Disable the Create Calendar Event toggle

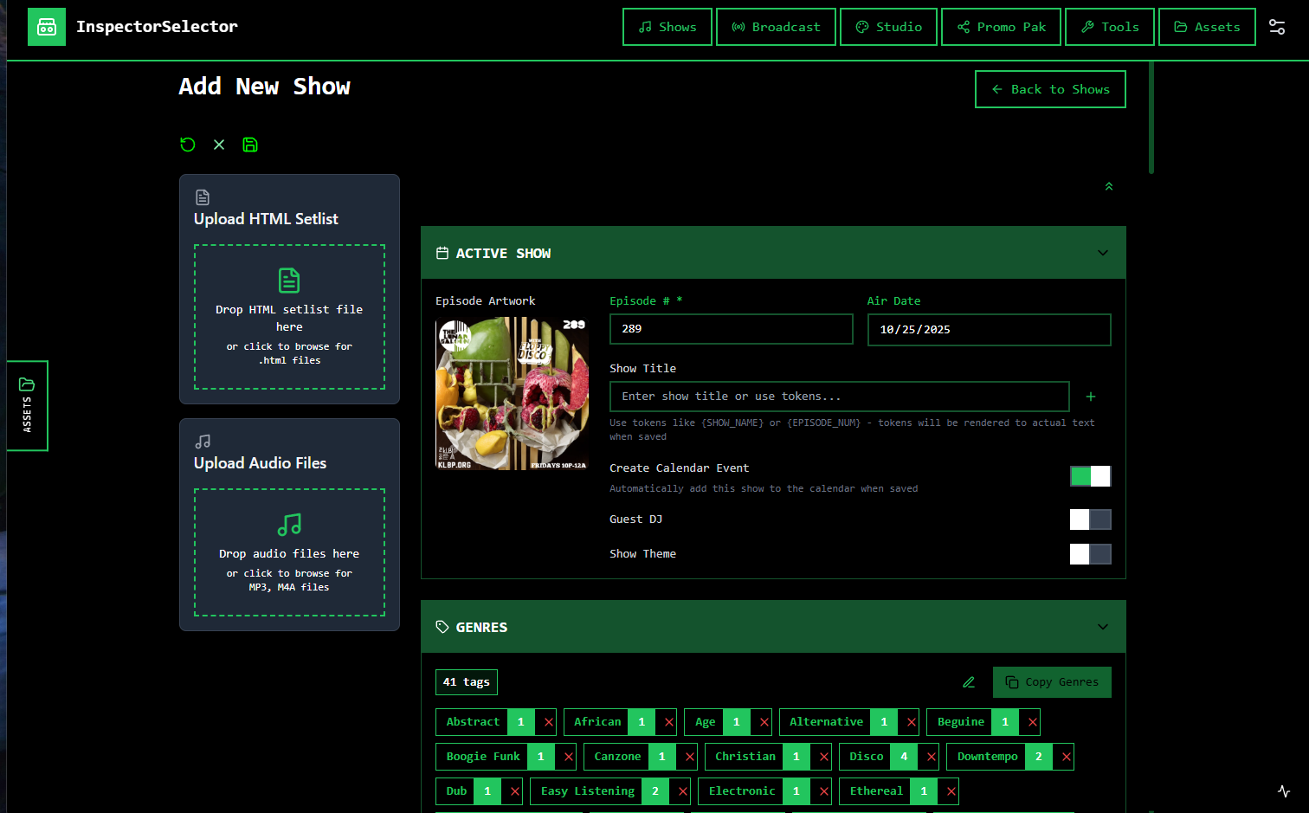coord(1090,476)
